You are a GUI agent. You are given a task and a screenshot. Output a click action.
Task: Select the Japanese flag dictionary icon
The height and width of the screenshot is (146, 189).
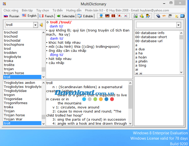tap(119, 16)
